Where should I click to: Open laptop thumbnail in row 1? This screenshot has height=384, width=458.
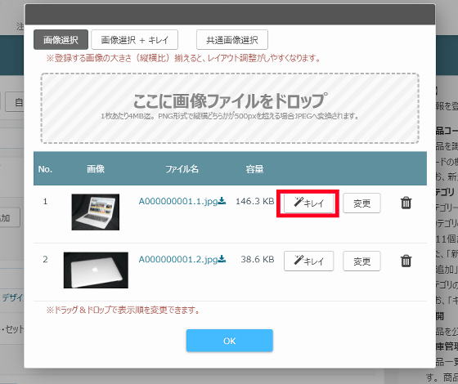pyautogui.click(x=96, y=212)
